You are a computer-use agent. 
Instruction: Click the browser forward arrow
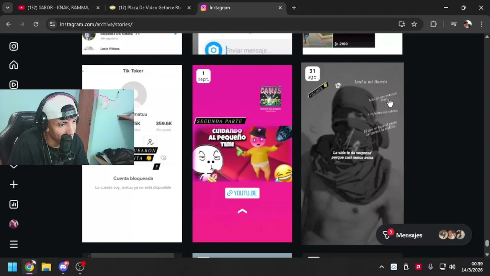click(22, 24)
